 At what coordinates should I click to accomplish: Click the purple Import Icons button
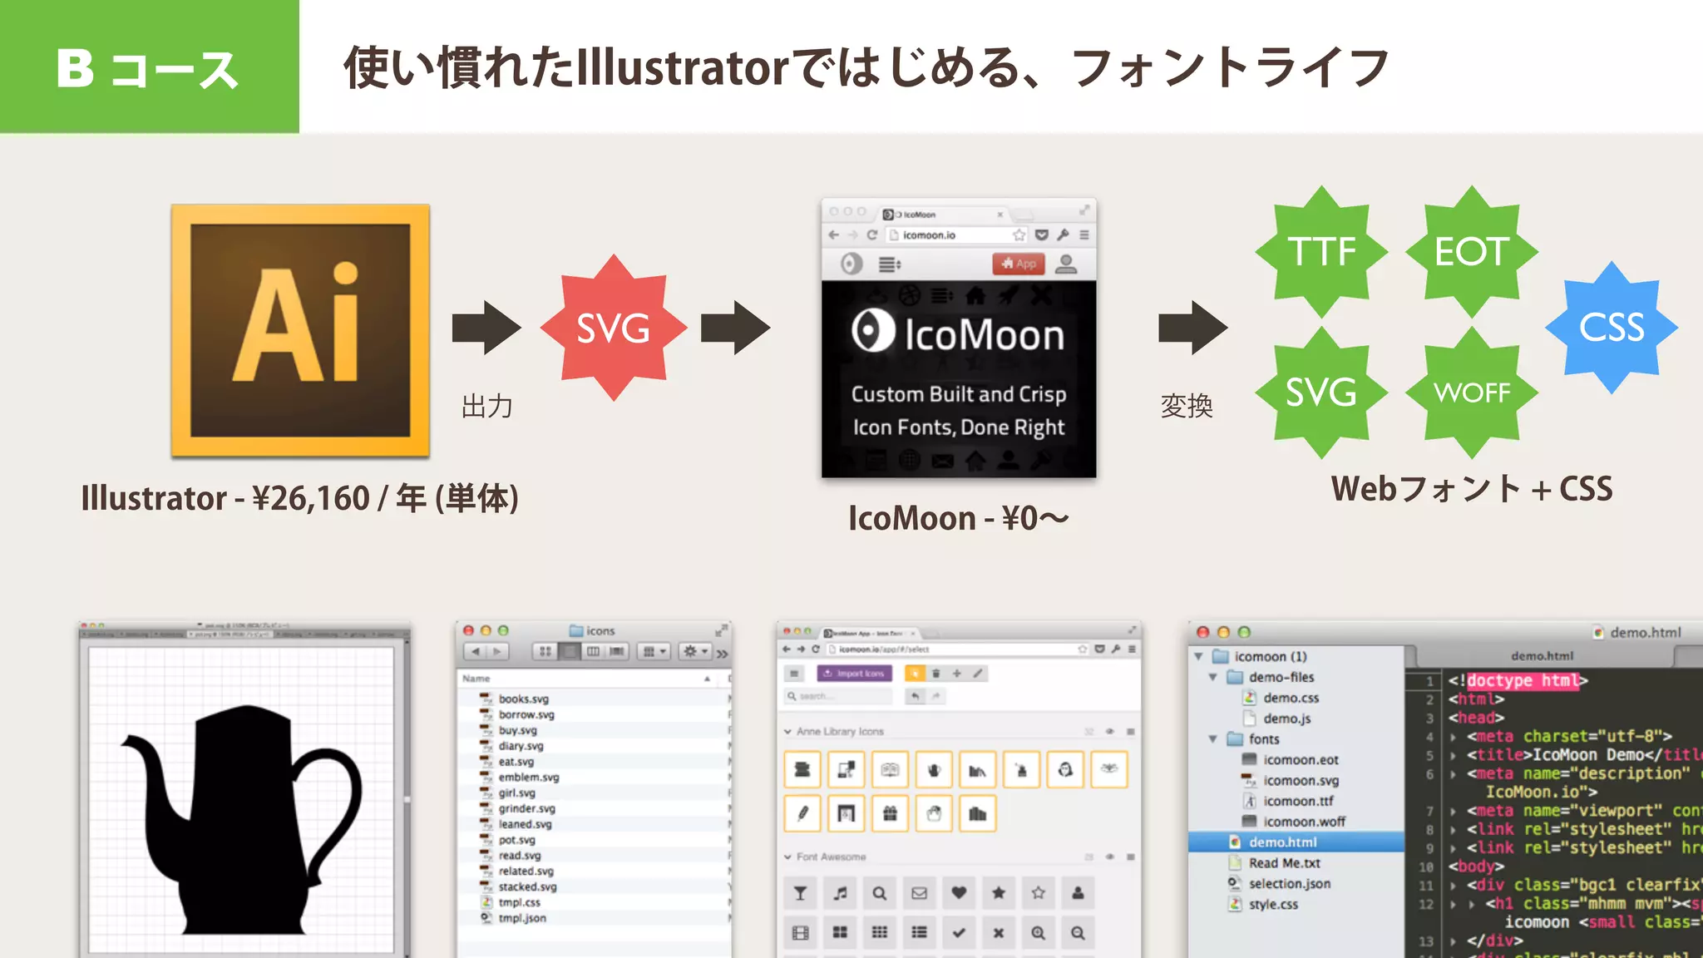coord(854,674)
